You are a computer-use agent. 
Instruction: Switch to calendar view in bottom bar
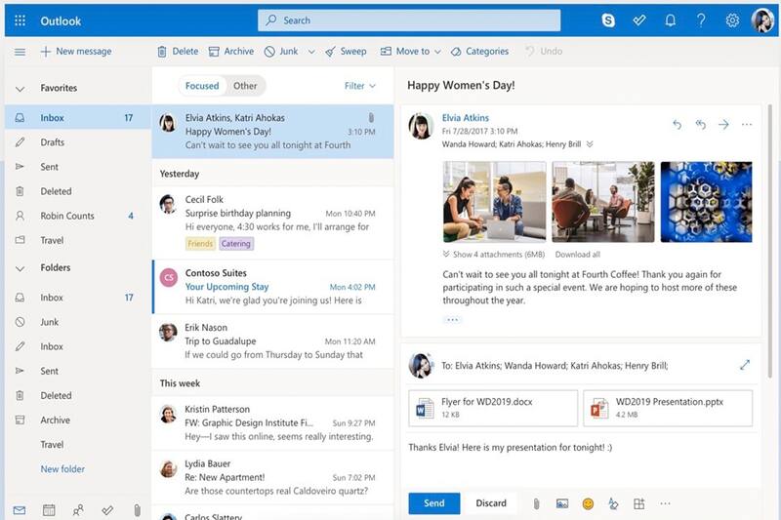[49, 509]
